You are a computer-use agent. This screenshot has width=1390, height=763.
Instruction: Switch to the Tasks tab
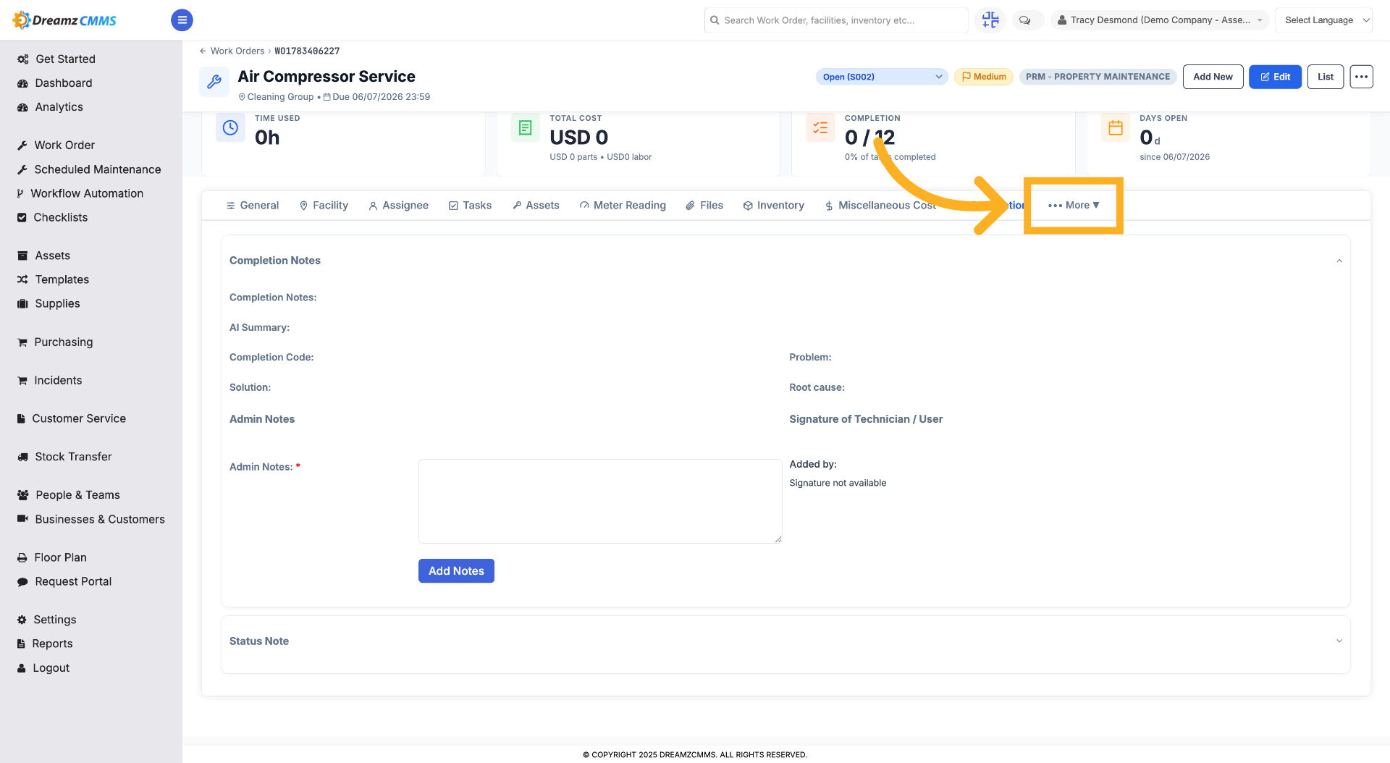470,206
